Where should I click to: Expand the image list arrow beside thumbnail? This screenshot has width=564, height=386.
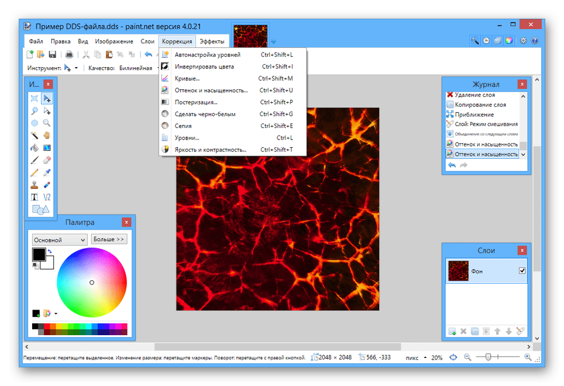click(273, 41)
